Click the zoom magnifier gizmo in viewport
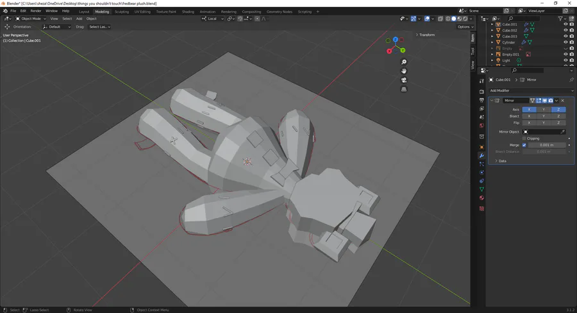The width and height of the screenshot is (577, 313). 404,62
